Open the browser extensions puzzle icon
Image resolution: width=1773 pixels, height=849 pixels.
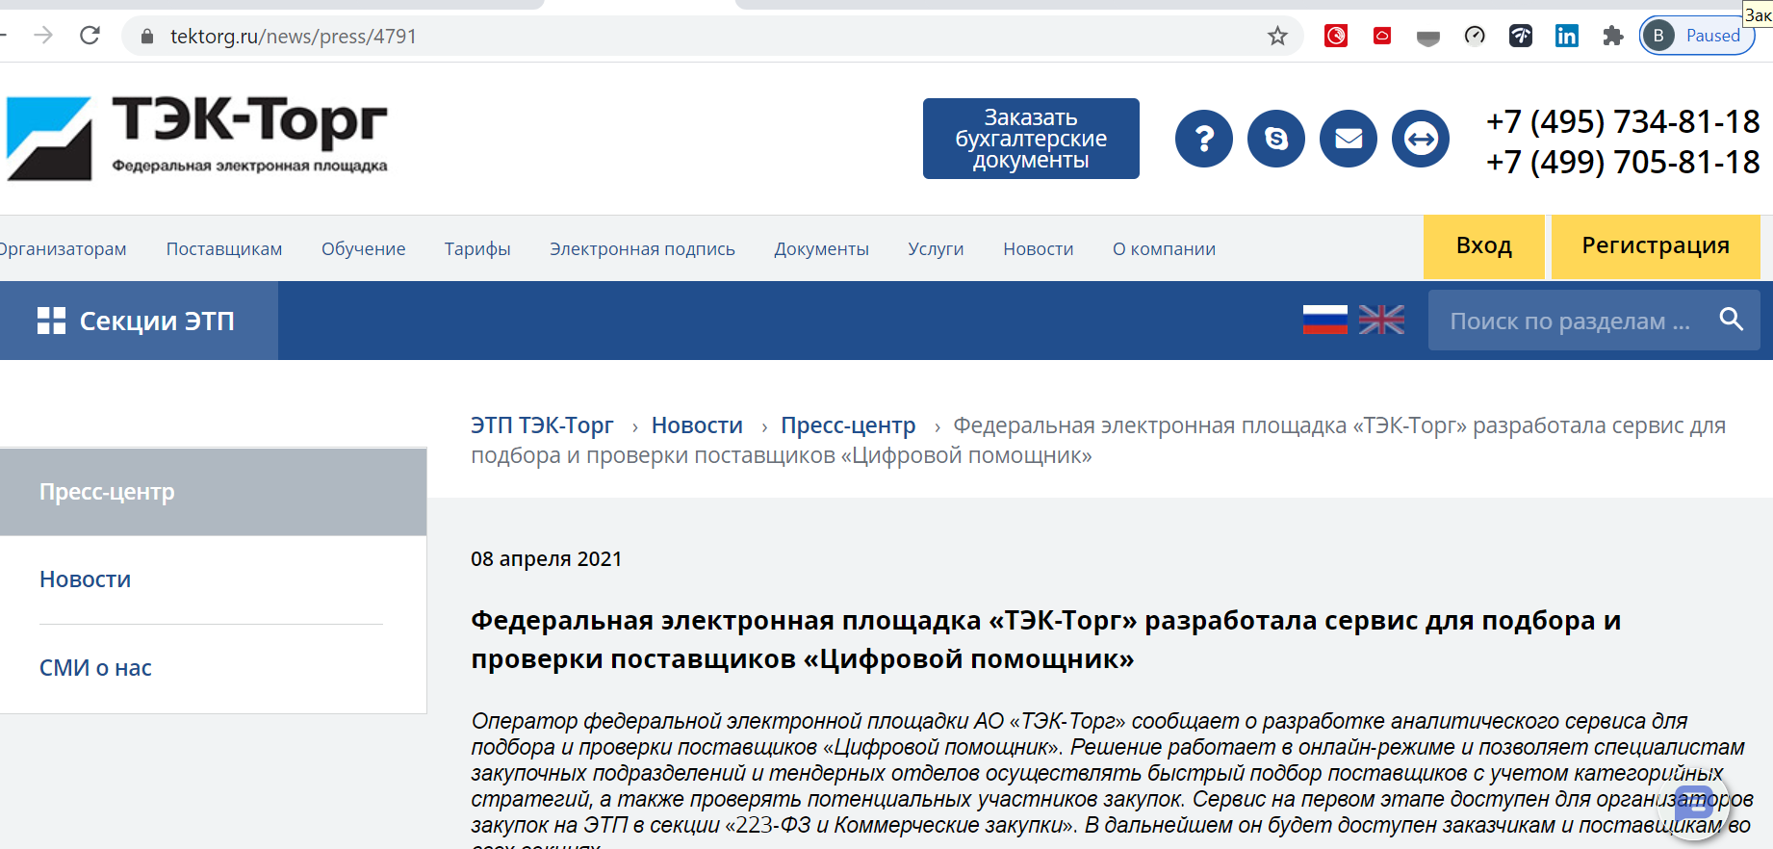pyautogui.click(x=1612, y=37)
